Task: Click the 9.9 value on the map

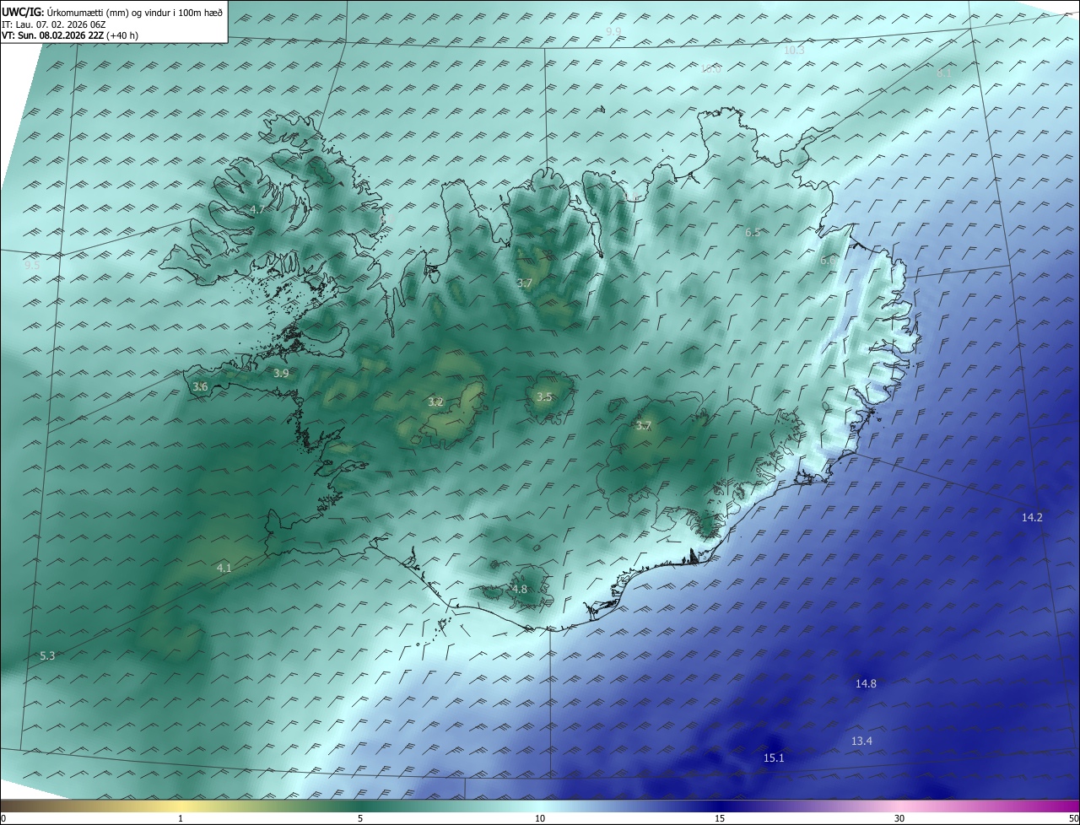Action: pos(613,31)
